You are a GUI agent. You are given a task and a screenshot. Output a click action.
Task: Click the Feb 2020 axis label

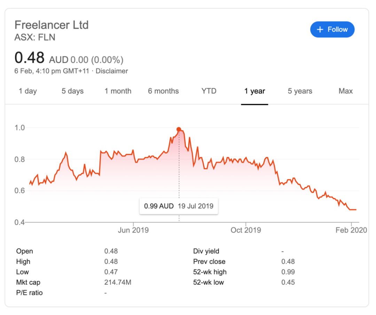pyautogui.click(x=351, y=230)
